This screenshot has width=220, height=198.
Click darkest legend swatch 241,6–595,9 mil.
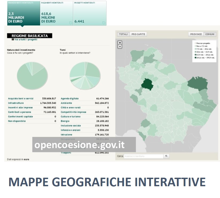coord(195,57)
